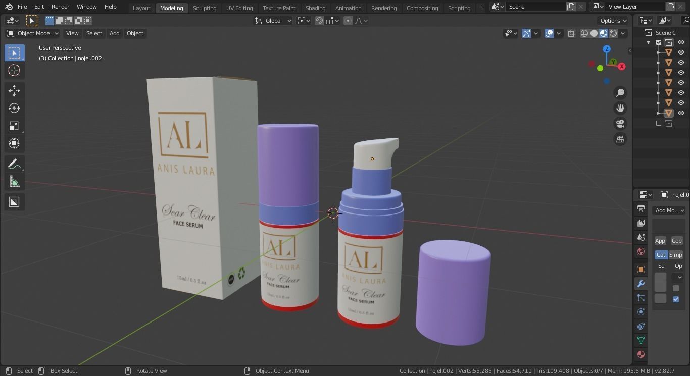Screen dimensions: 690x376
Task: Open Object Constraints tab icon
Action: coord(641,326)
